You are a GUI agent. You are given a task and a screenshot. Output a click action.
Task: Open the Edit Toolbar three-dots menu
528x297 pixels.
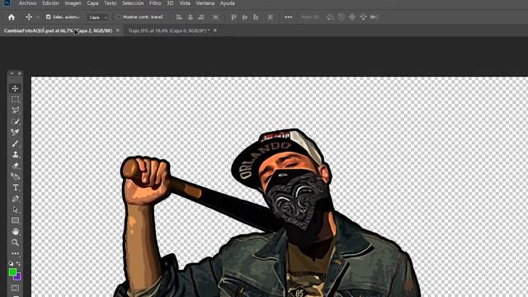pyautogui.click(x=15, y=253)
